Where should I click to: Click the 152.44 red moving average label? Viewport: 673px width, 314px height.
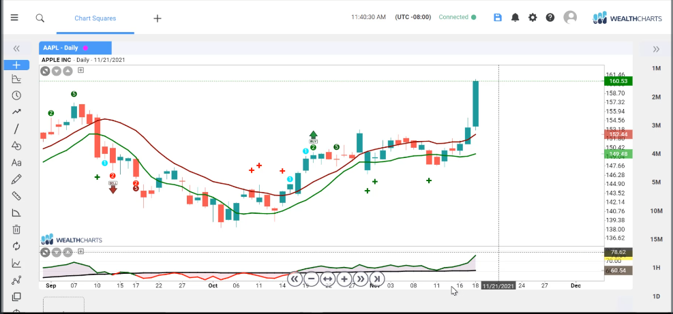tap(618, 134)
